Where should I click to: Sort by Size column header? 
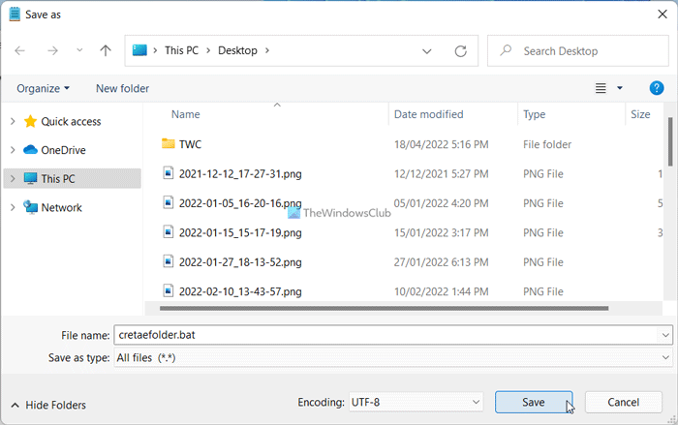tap(640, 114)
